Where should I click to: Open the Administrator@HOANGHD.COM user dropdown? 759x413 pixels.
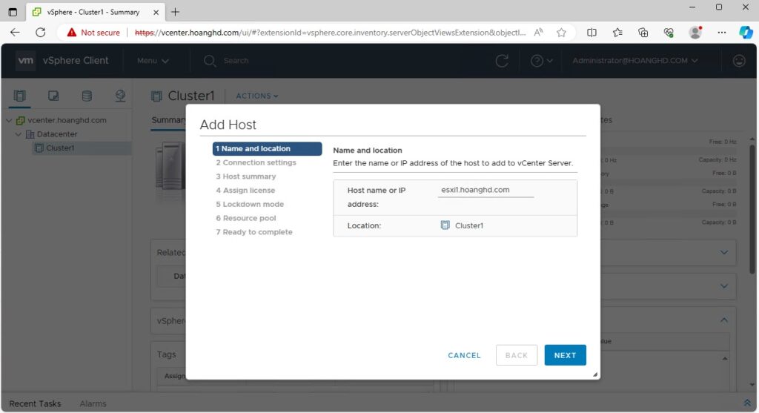pos(634,61)
